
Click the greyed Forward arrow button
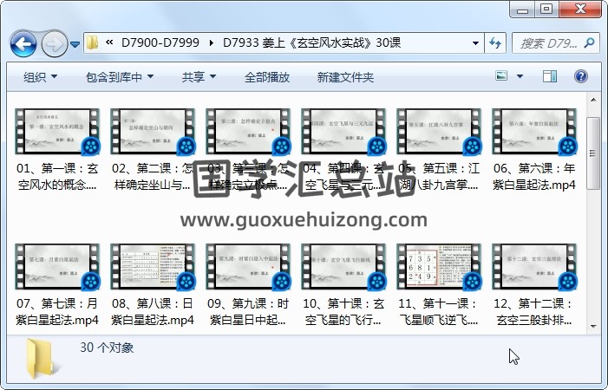coord(55,43)
